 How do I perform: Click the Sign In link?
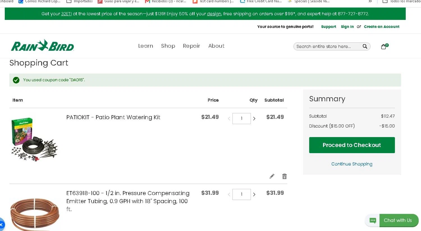click(347, 27)
